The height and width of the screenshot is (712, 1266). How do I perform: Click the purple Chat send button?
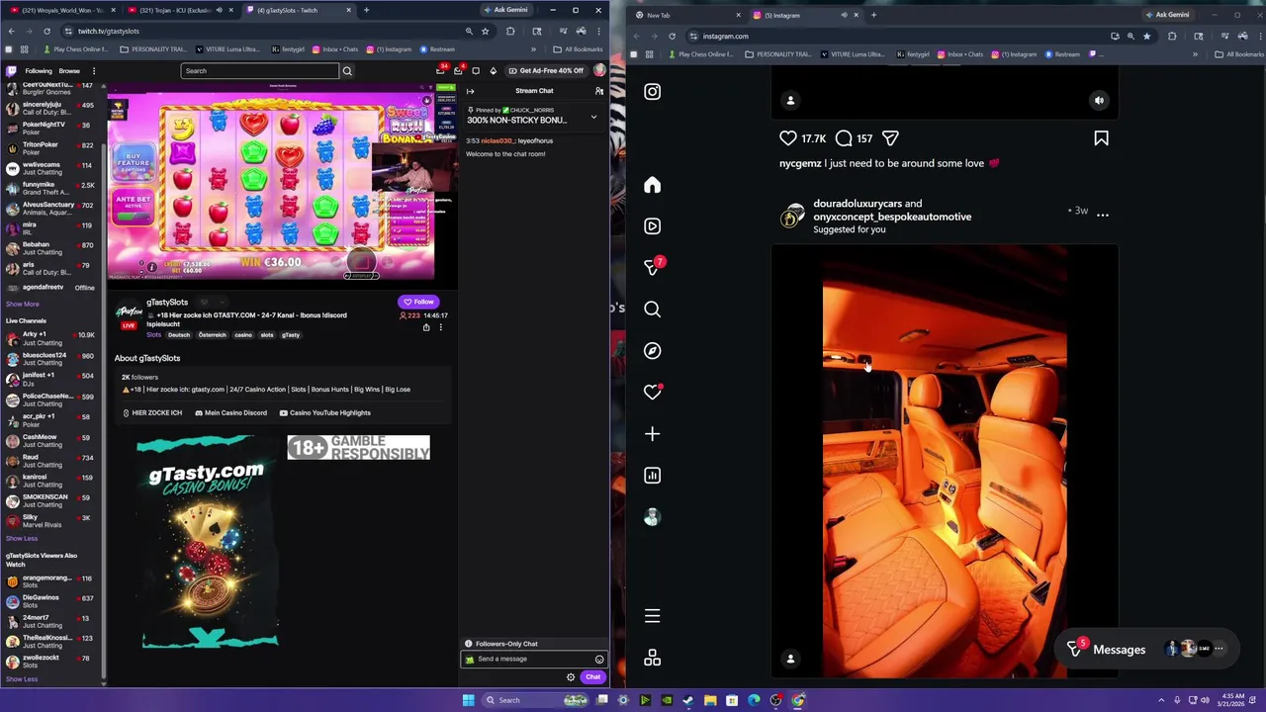click(x=592, y=677)
